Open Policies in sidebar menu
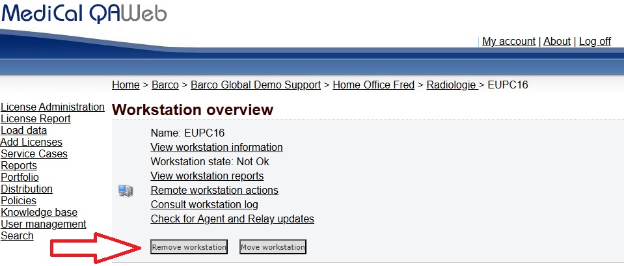The width and height of the screenshot is (624, 266). [x=19, y=200]
